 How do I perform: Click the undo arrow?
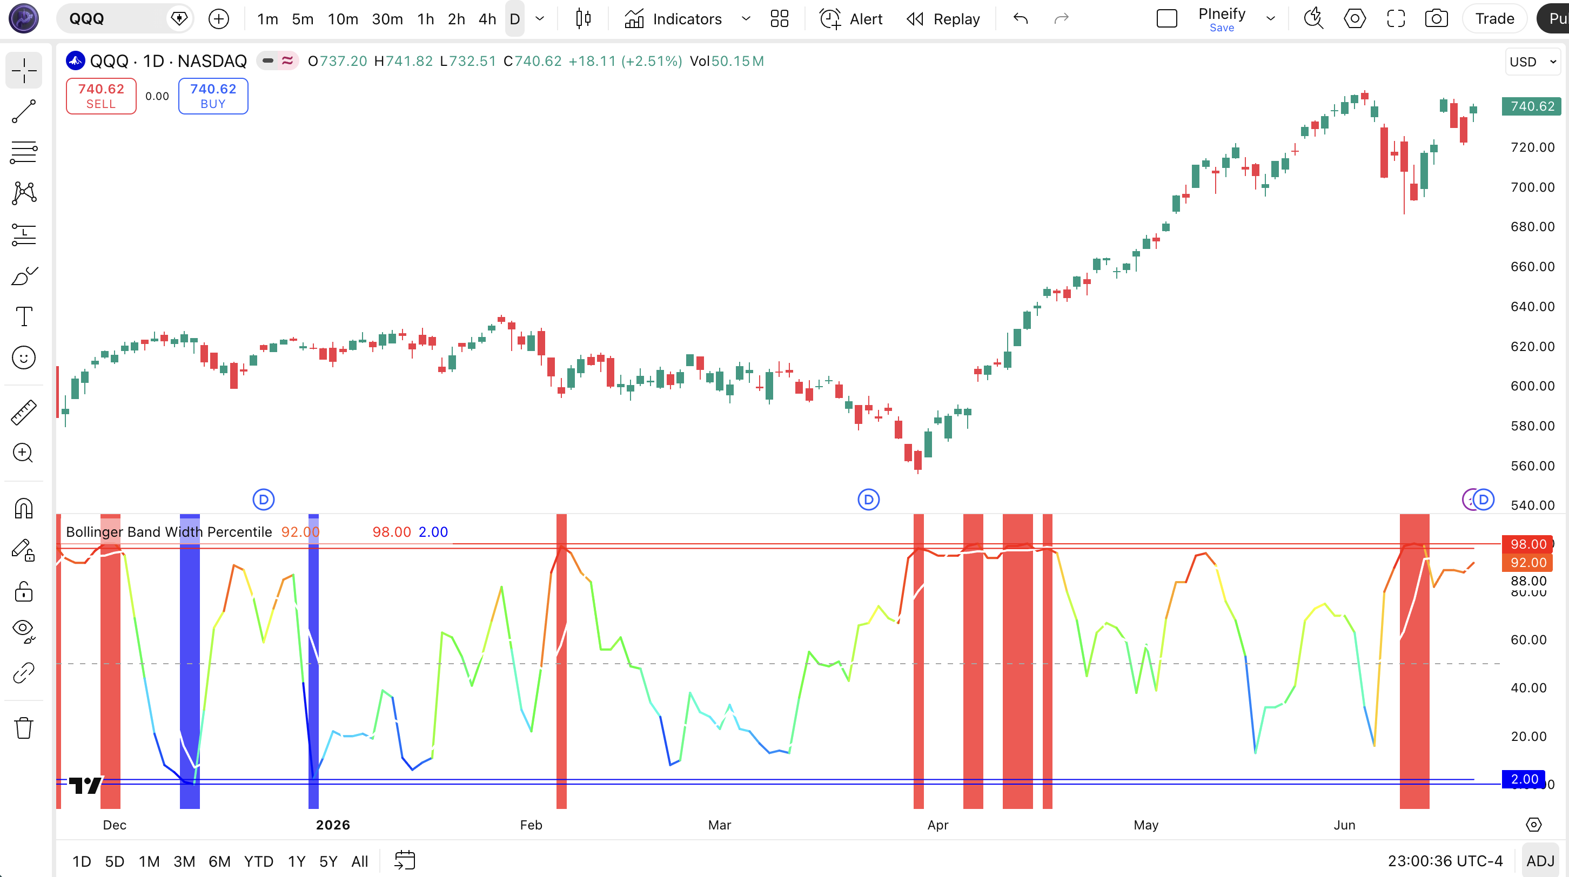coord(1021,19)
